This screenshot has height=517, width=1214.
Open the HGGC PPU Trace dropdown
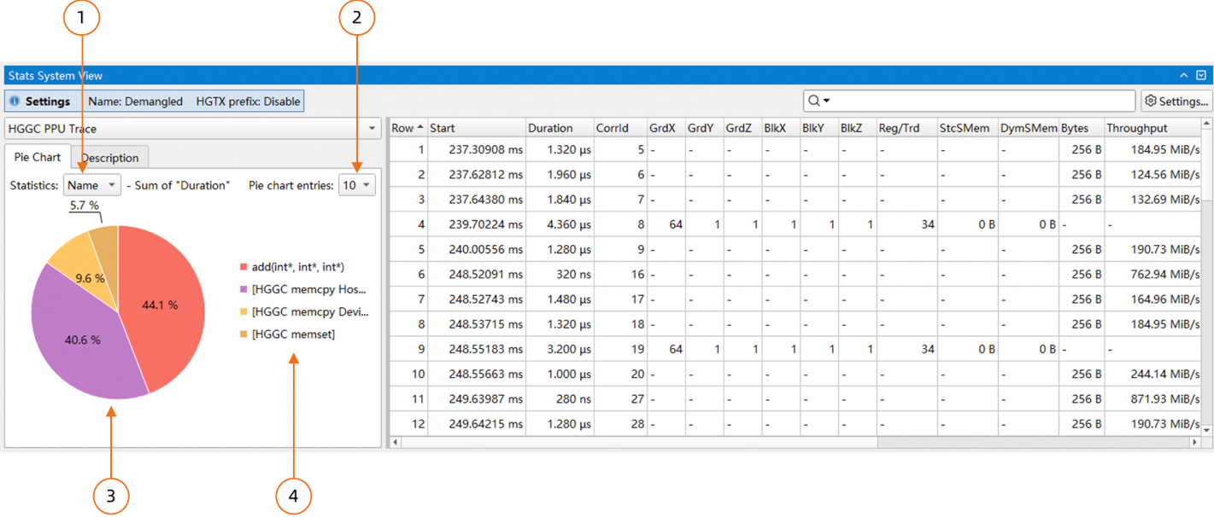193,129
